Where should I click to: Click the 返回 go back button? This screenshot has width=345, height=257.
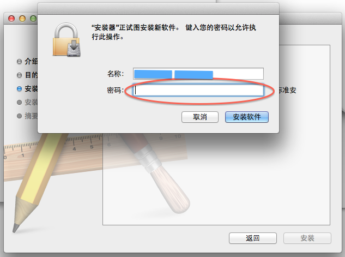[x=252, y=238]
